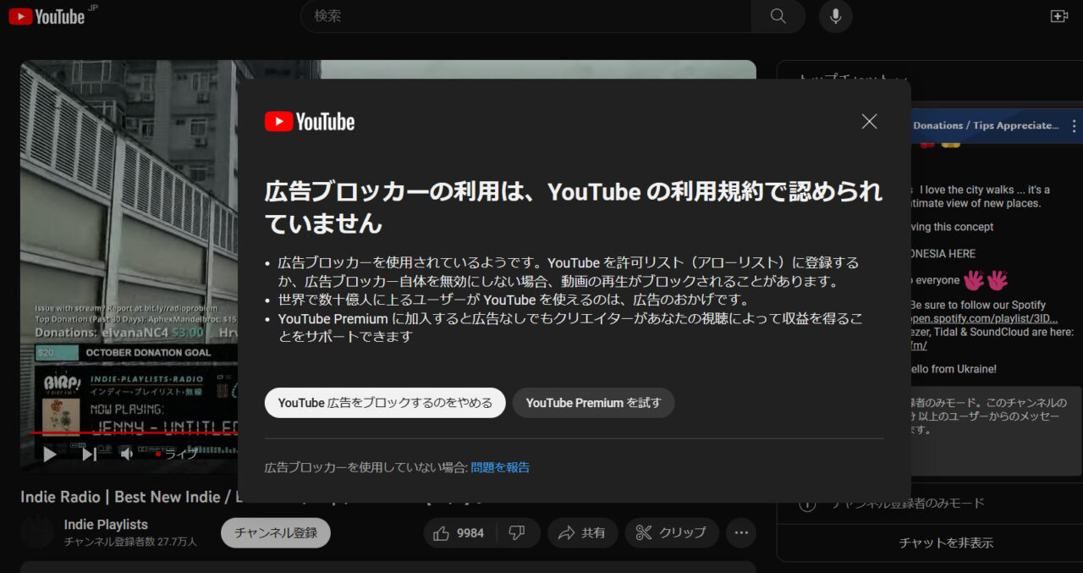
Task: Click the hello from Ukraine chat message
Action: click(x=954, y=369)
